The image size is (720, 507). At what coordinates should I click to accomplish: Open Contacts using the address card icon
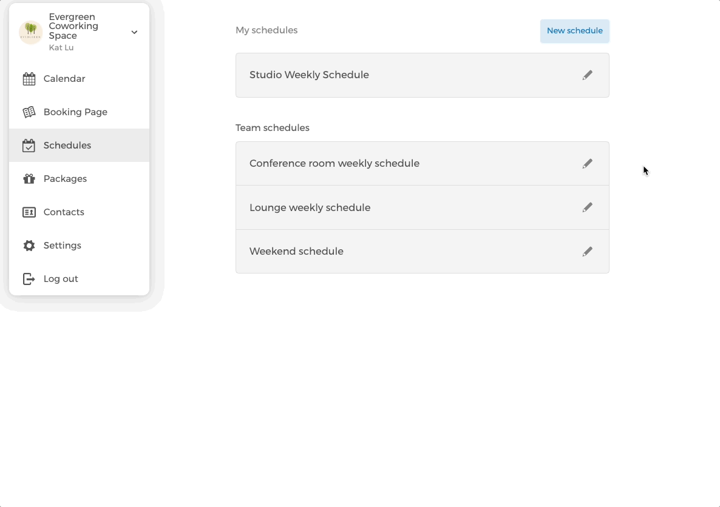click(28, 212)
